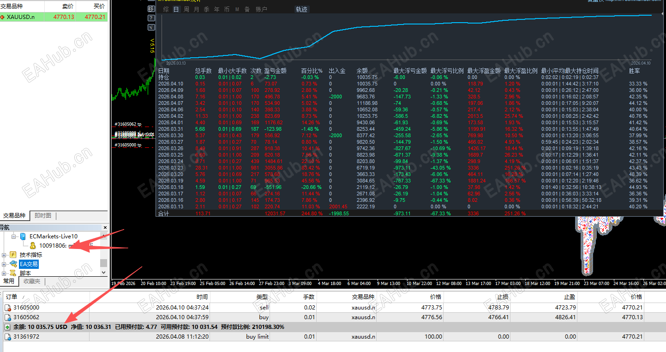
Task: Click the 账户 option in statistics panel
Action: tap(261, 9)
